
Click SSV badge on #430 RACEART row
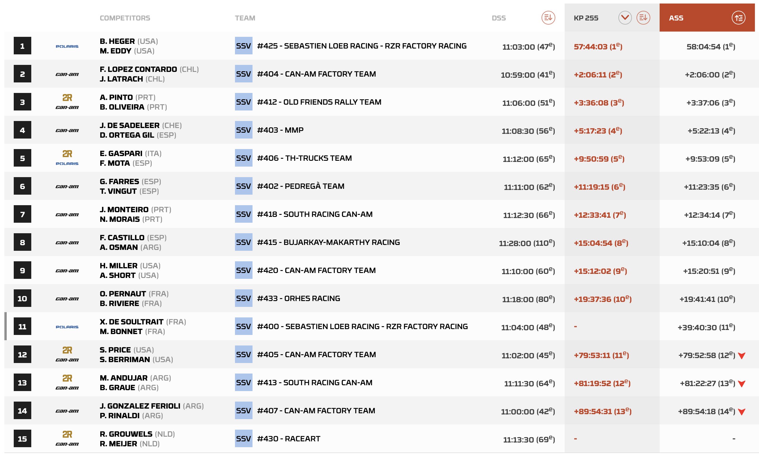243,438
